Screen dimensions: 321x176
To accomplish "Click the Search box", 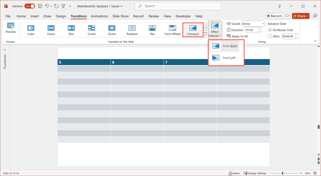I will (178, 6).
